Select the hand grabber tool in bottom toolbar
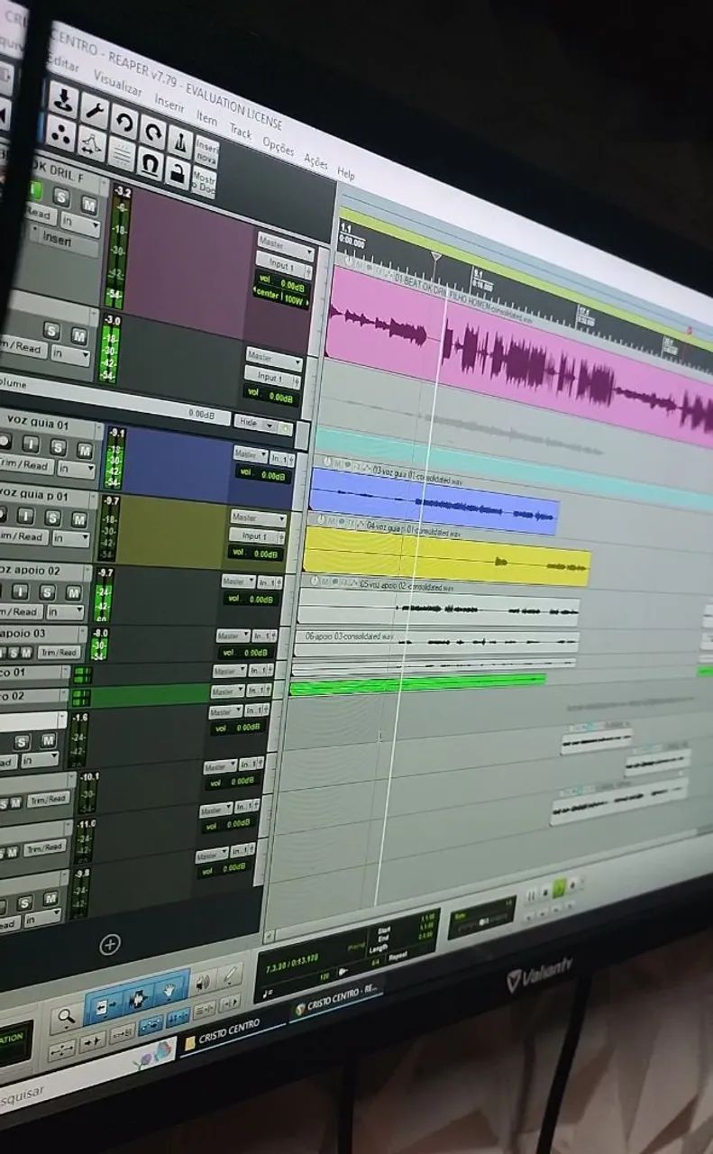713x1154 pixels. (x=169, y=993)
